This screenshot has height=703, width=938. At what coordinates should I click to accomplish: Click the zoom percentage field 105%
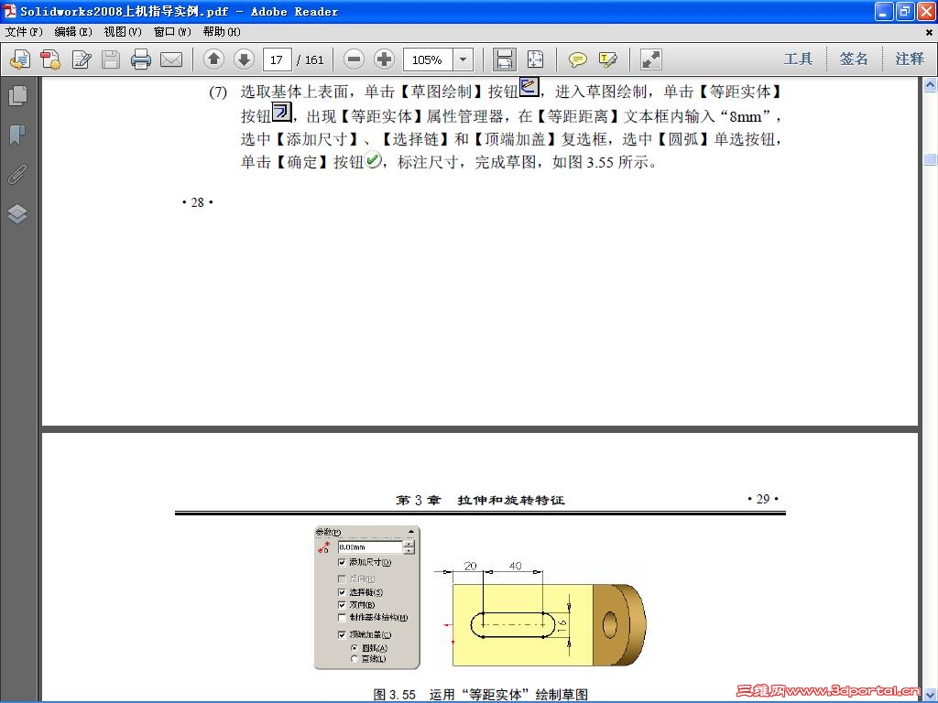point(429,59)
